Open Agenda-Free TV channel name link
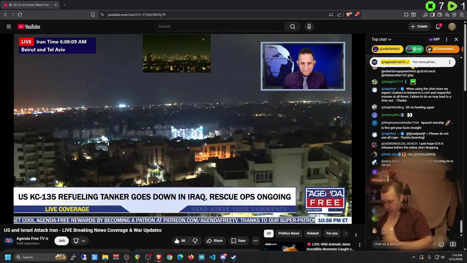The width and height of the screenshot is (467, 263). click(x=30, y=239)
